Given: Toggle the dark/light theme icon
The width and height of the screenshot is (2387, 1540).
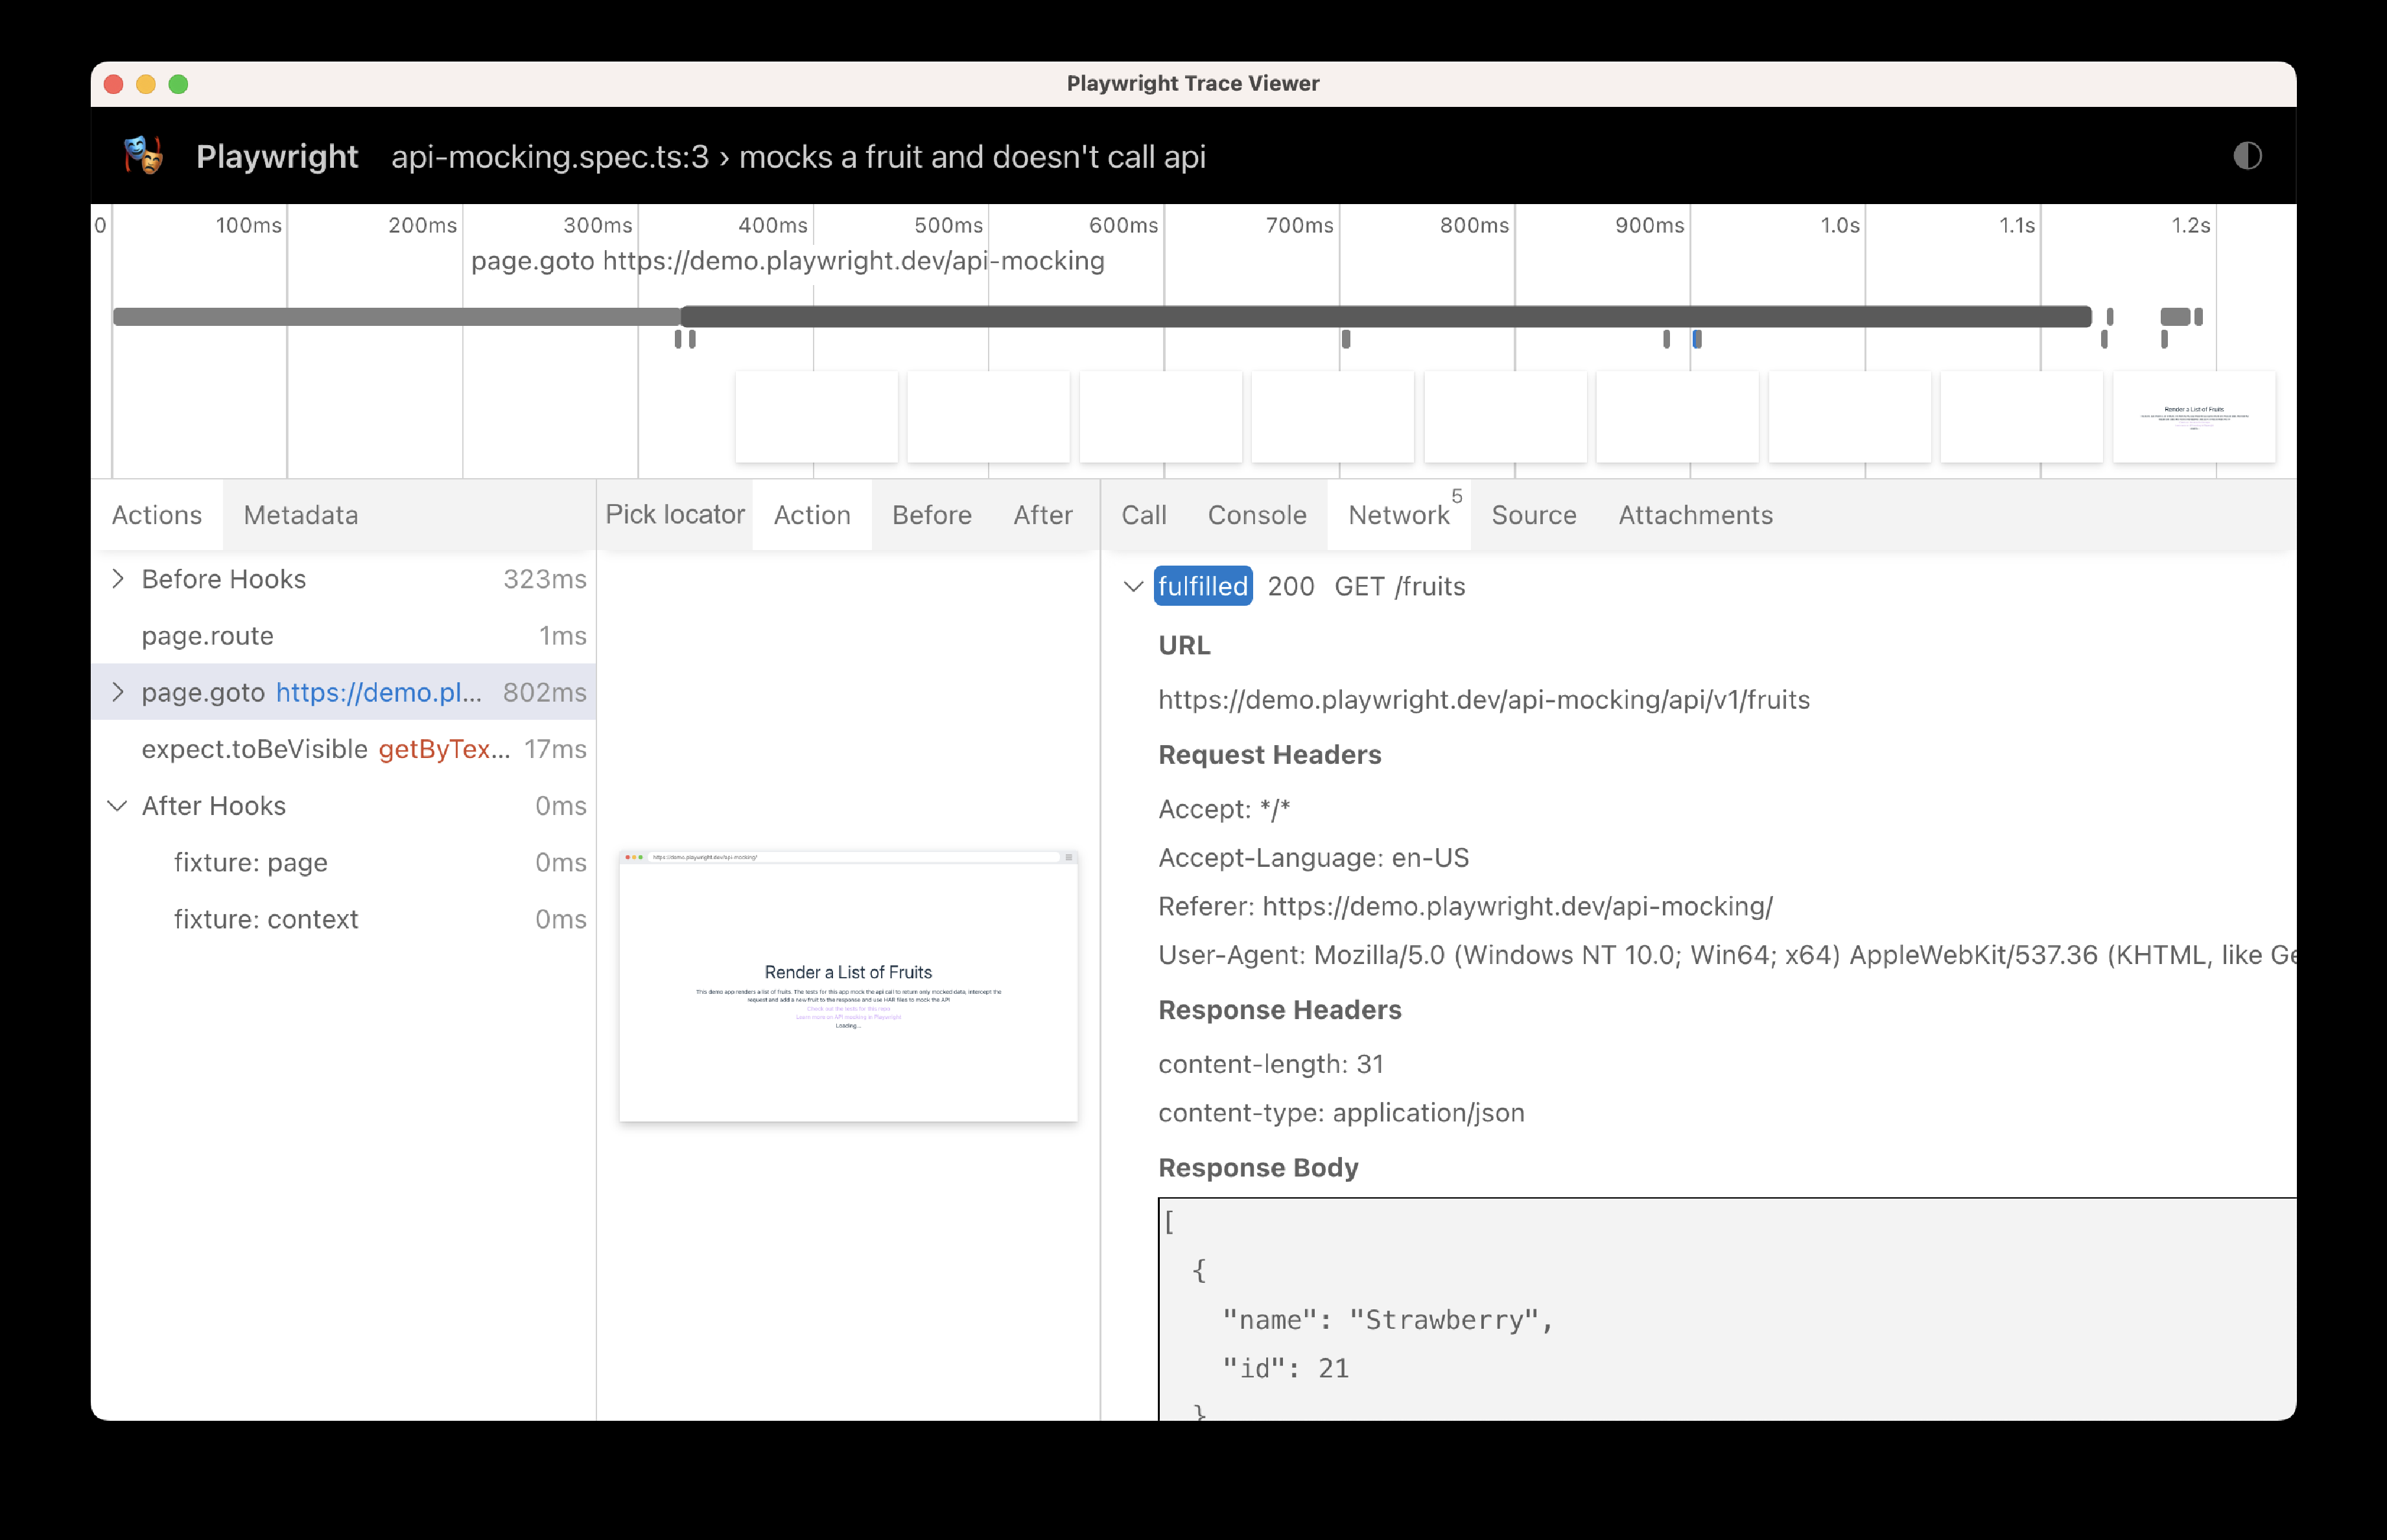Looking at the screenshot, I should click(2247, 156).
